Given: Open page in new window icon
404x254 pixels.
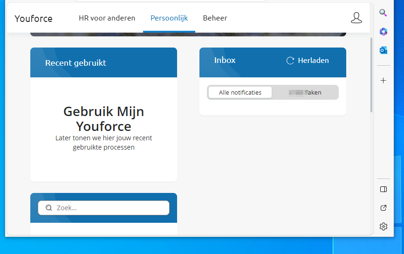Looking at the screenshot, I should 383,208.
